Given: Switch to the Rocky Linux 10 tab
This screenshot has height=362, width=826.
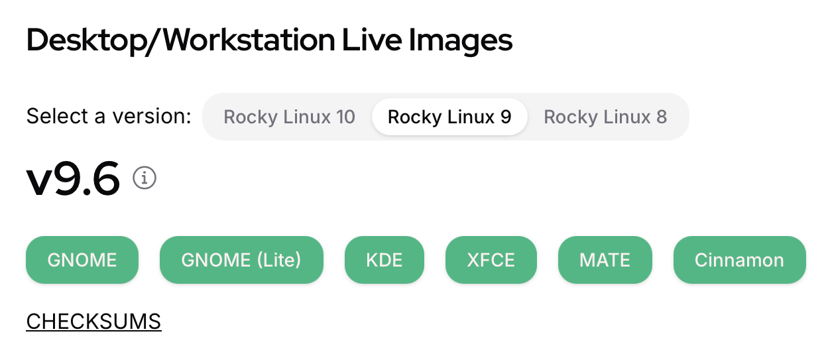Looking at the screenshot, I should [289, 117].
